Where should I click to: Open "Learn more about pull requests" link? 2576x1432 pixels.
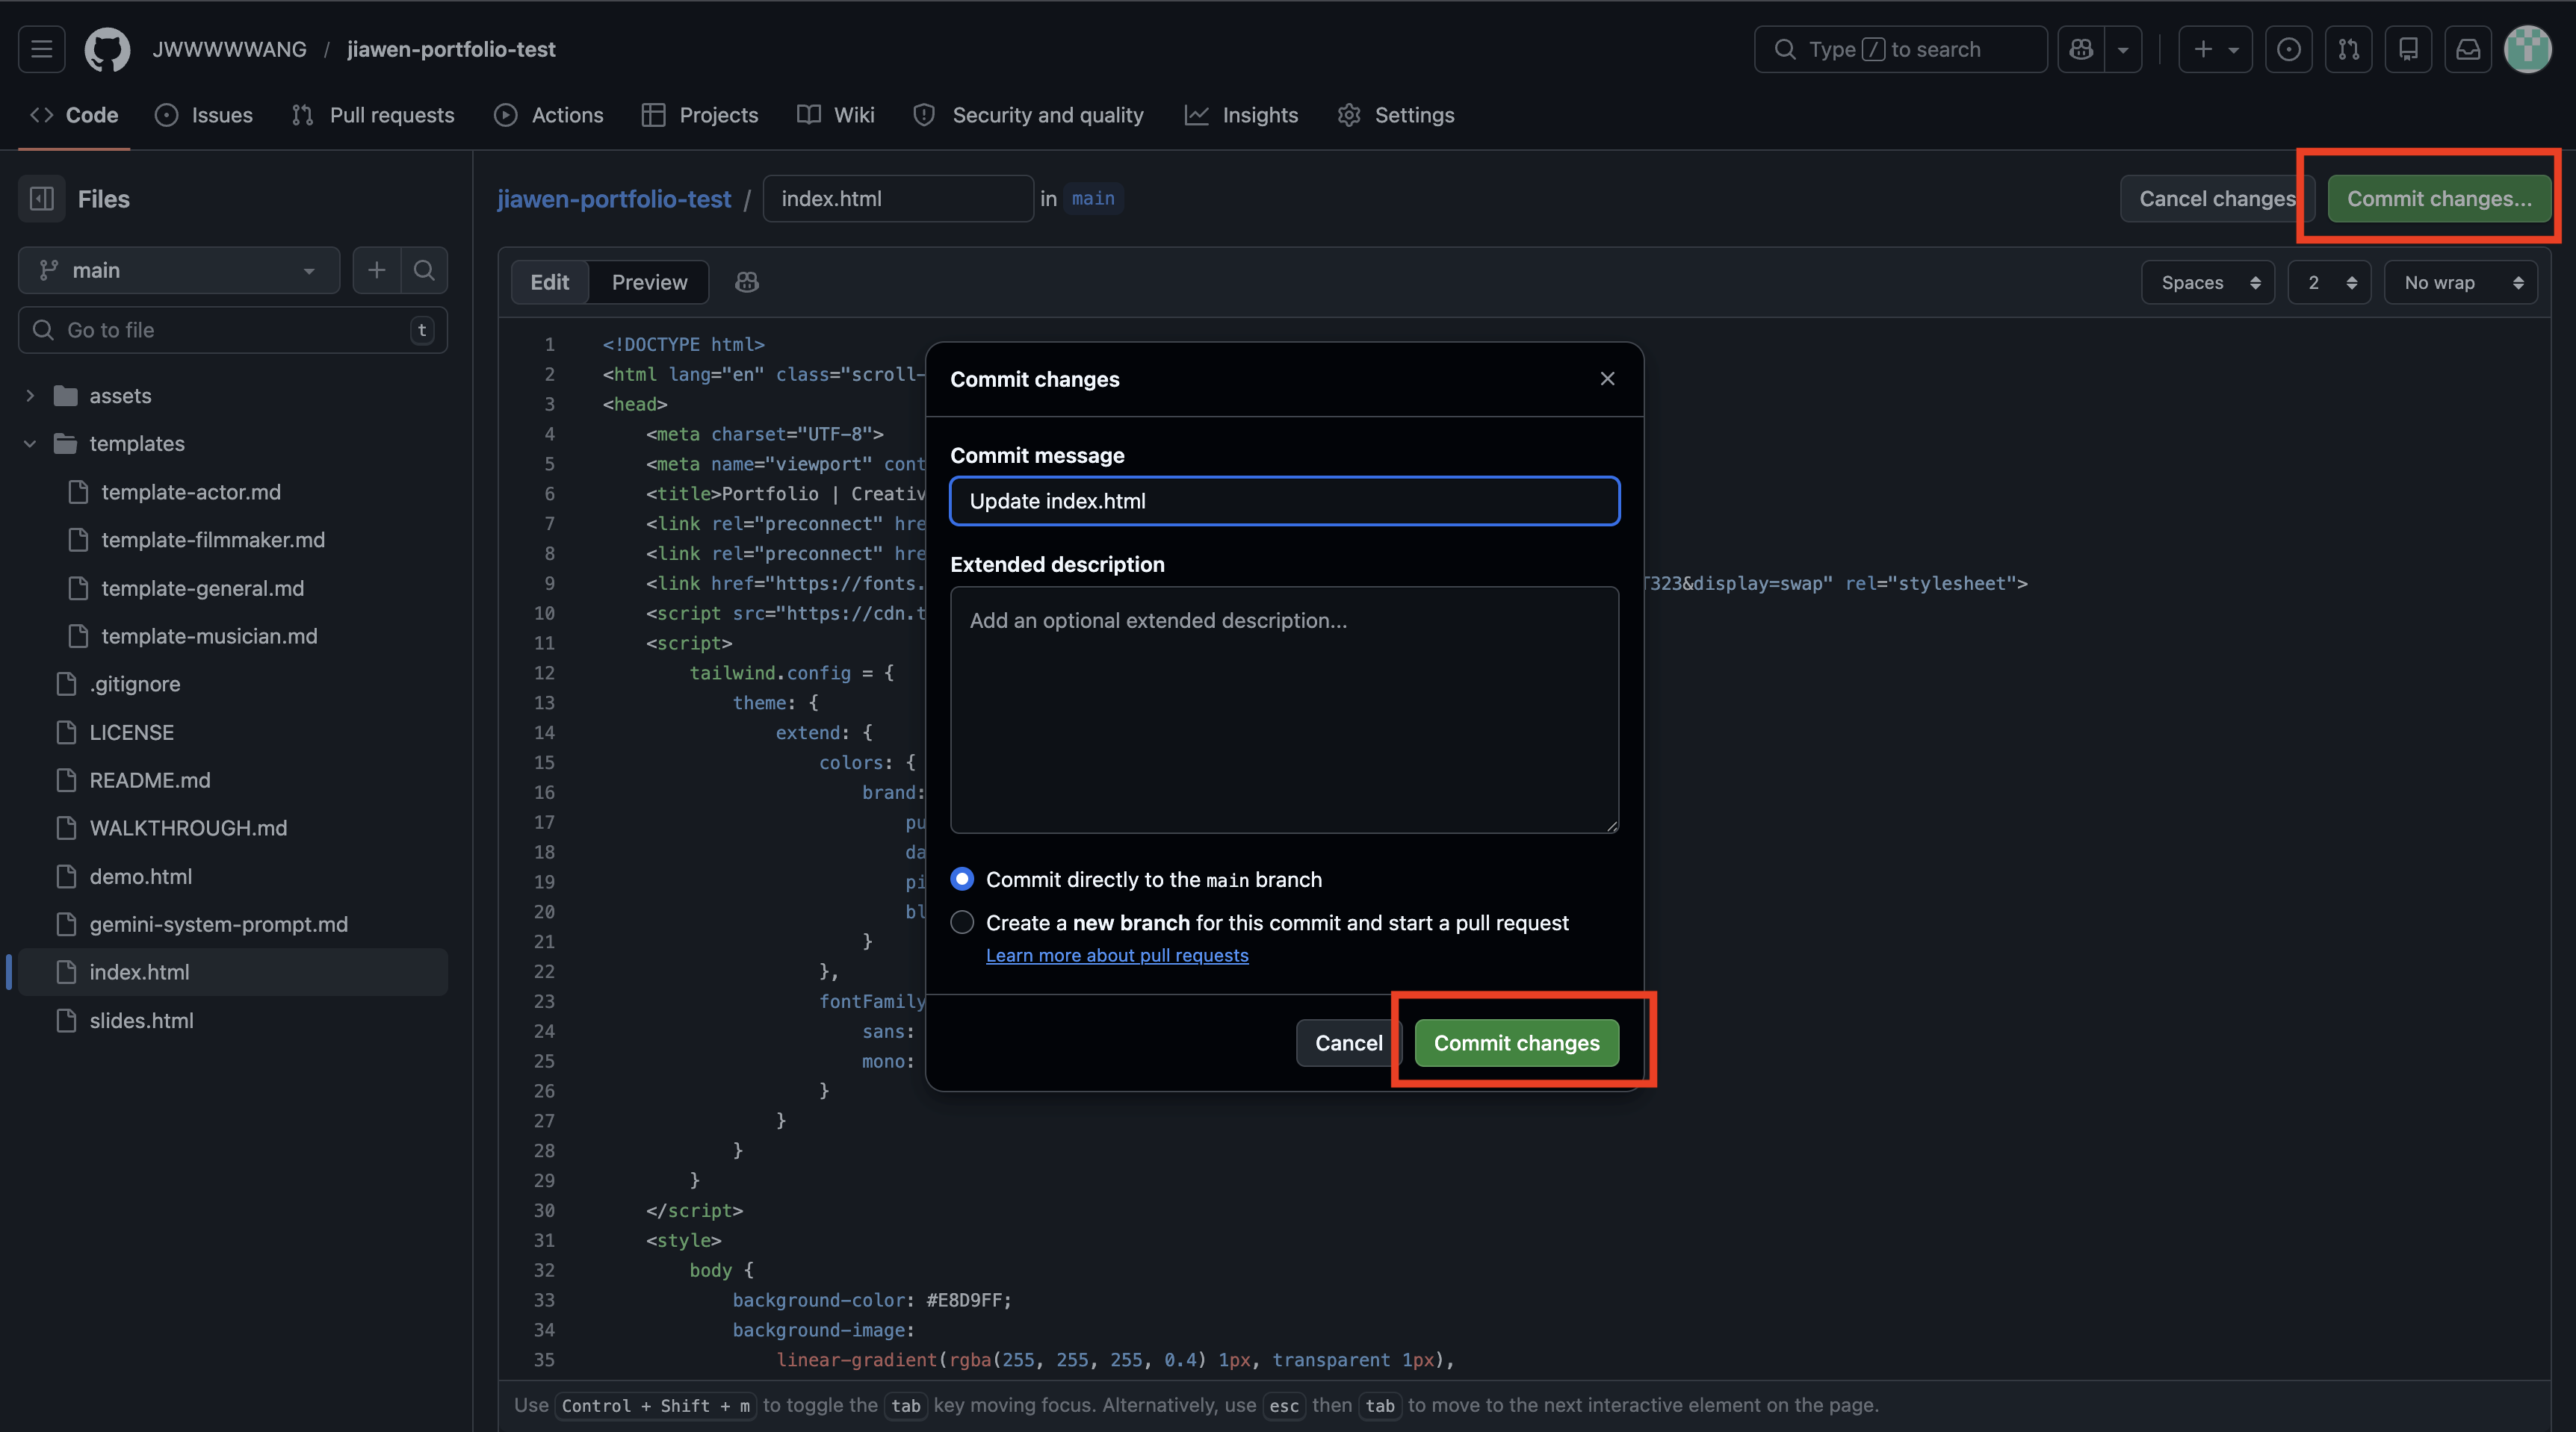point(1117,956)
